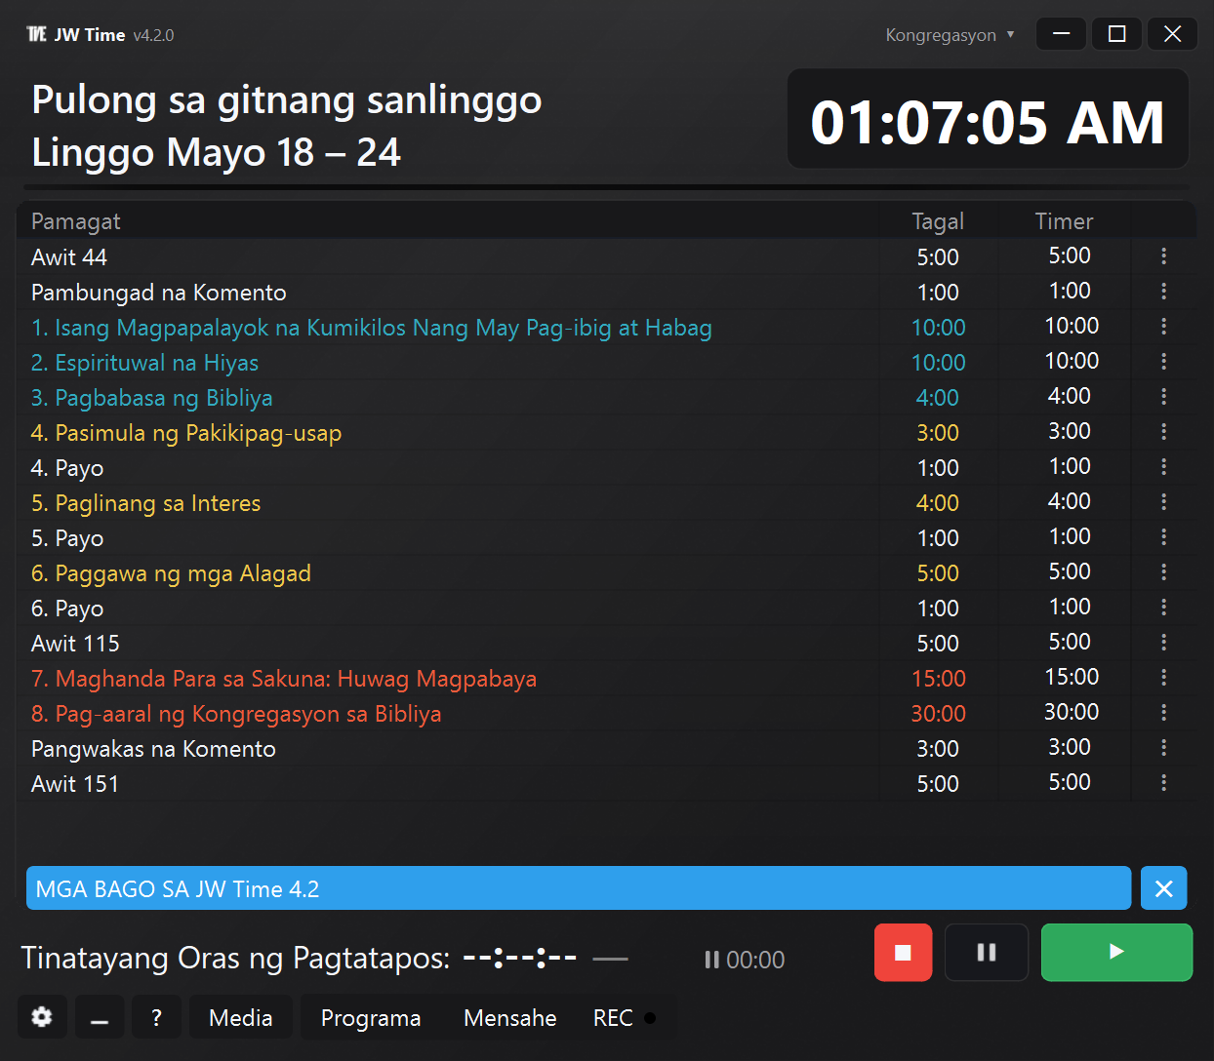Open the Programa tab

371,1017
